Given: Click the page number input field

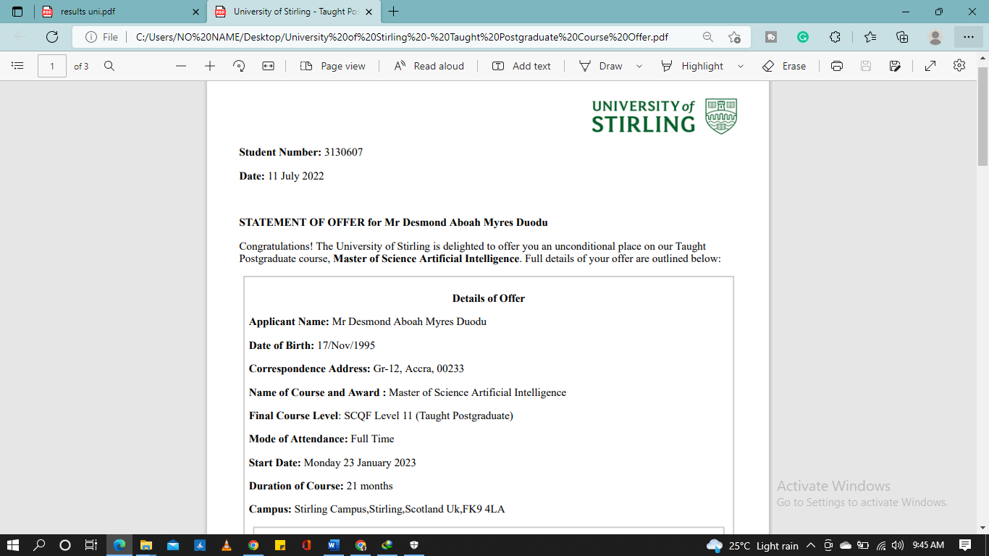Looking at the screenshot, I should [52, 66].
